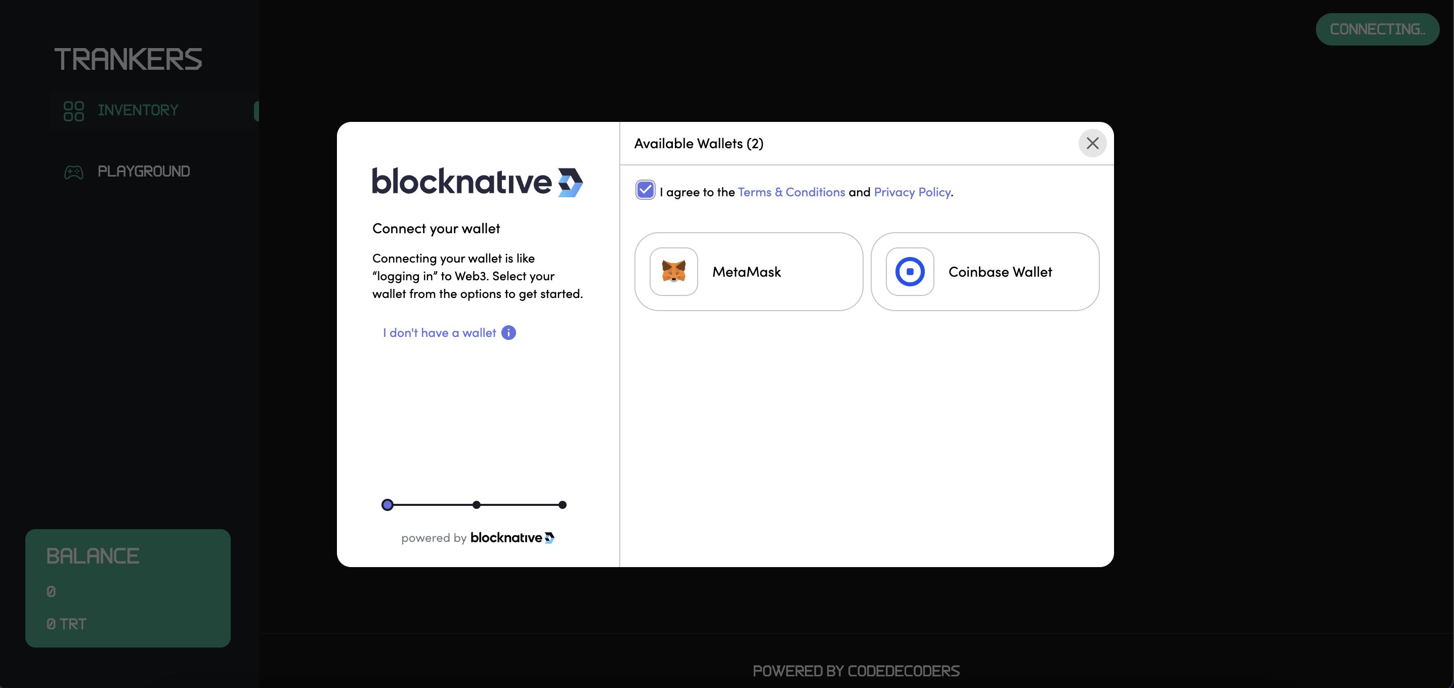Close the wallet modal with X
The height and width of the screenshot is (688, 1454).
(x=1092, y=143)
